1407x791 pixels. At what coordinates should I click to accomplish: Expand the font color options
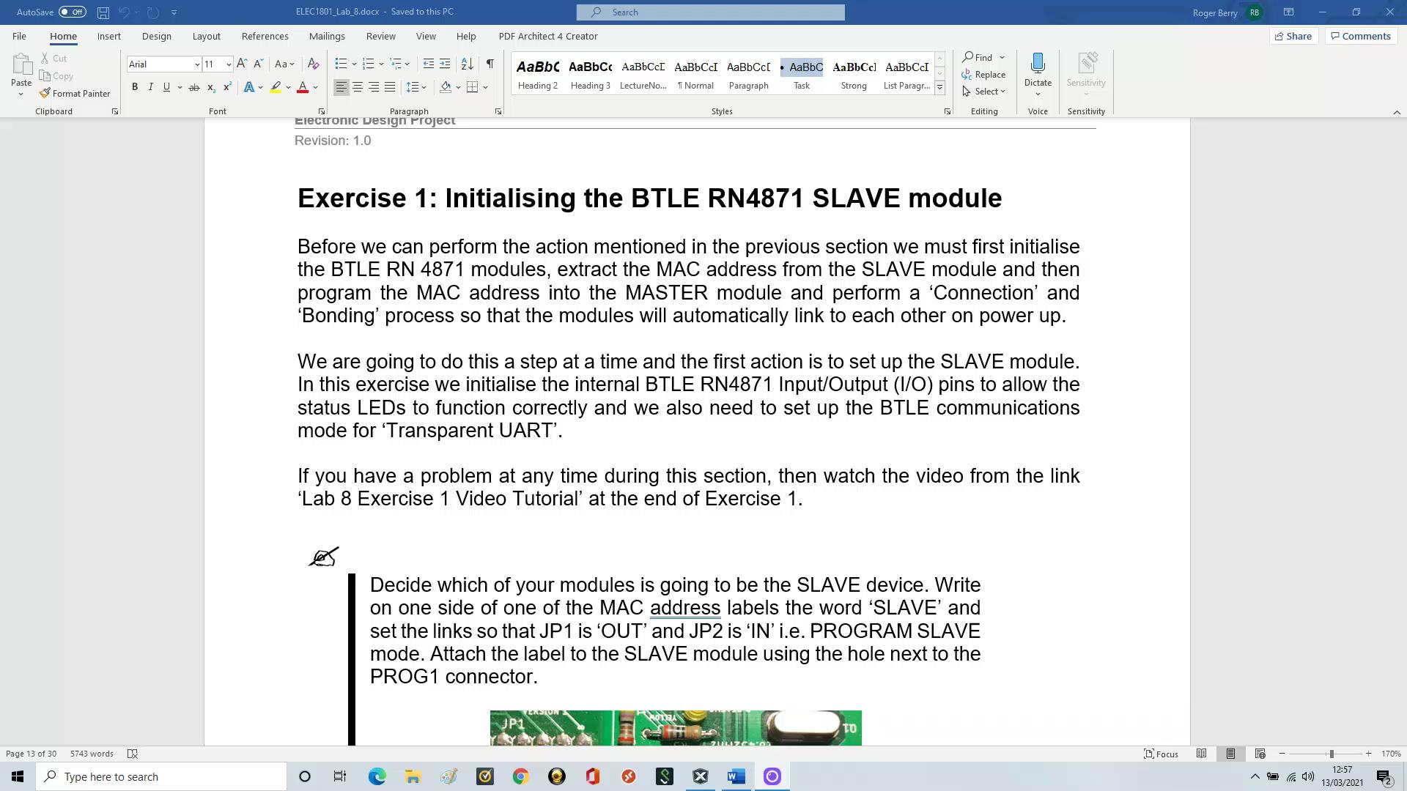point(314,86)
